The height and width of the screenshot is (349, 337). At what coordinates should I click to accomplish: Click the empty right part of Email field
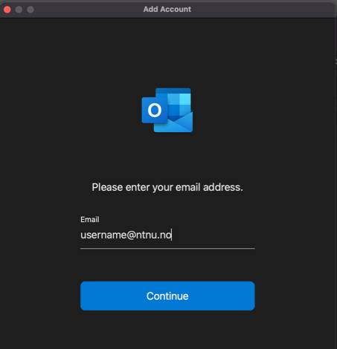214,235
